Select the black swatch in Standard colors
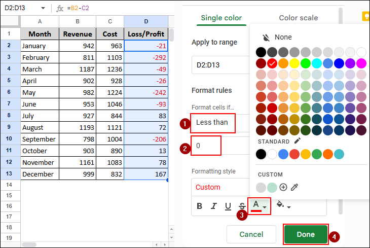 261,154
